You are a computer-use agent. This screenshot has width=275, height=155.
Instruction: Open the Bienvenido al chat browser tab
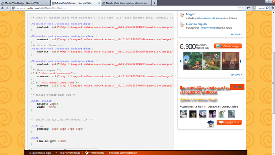pyautogui.click(x=126, y=3)
